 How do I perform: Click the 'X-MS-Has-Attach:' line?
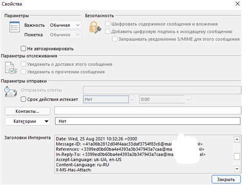(74, 170)
